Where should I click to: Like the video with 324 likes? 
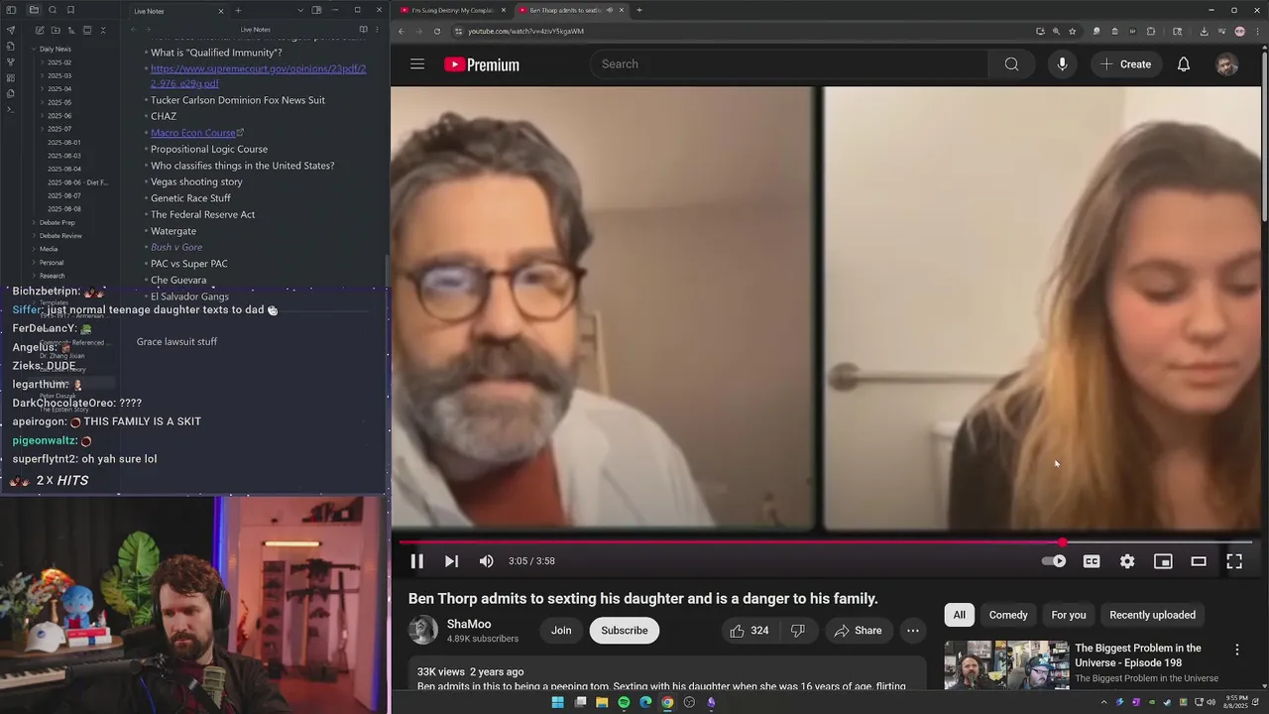coord(750,631)
